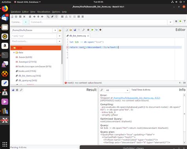187x149 pixels.
Task: Open the View menu
Action: click(x=33, y=12)
